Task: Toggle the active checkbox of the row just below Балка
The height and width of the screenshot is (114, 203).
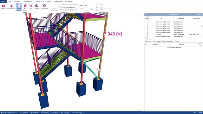Action: tap(147, 36)
